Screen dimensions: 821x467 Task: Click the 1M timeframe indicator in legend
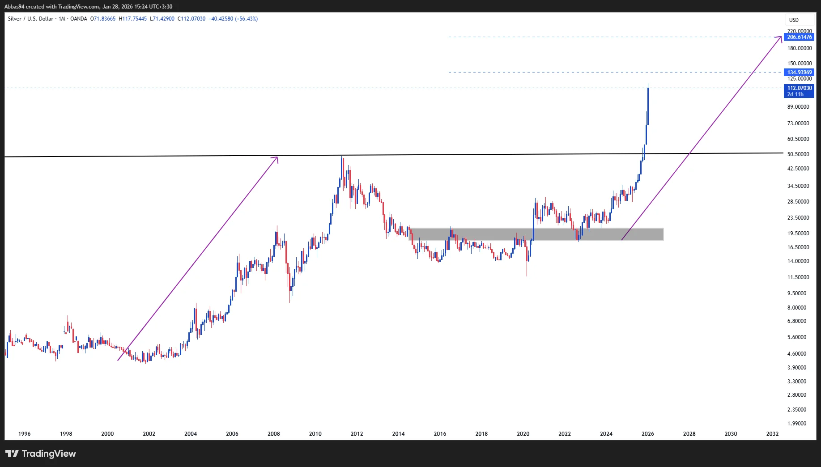pos(62,19)
